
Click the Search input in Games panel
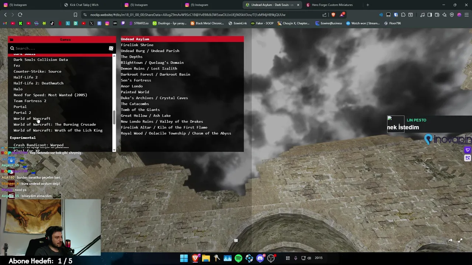click(61, 48)
